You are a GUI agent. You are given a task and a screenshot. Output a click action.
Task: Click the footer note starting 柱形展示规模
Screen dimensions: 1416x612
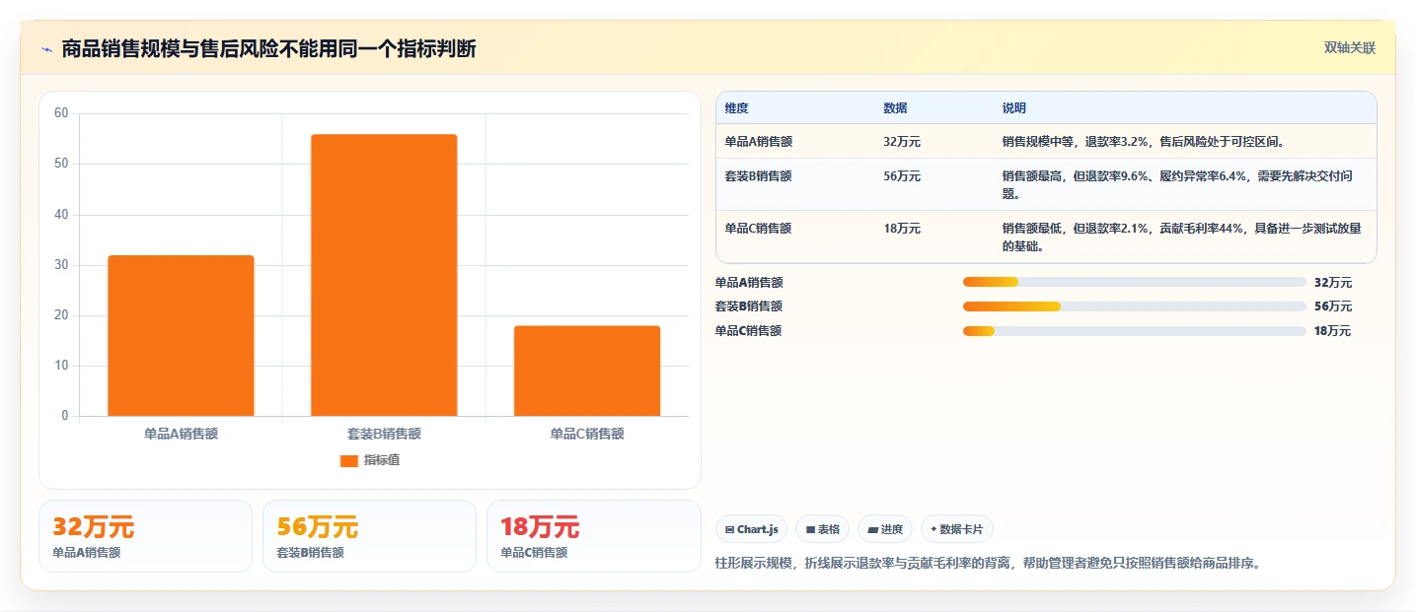(x=988, y=564)
